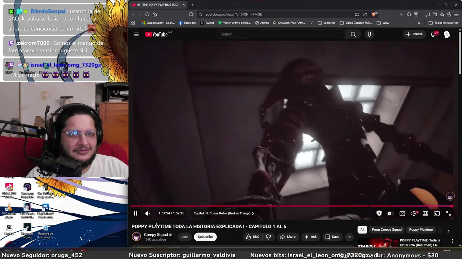The width and height of the screenshot is (462, 259).
Task: Click the Subscribe button
Action: point(205,237)
